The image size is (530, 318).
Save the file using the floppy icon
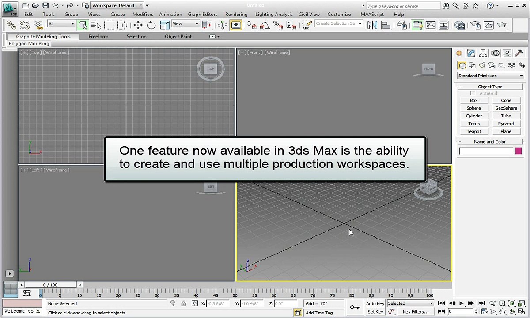45,6
